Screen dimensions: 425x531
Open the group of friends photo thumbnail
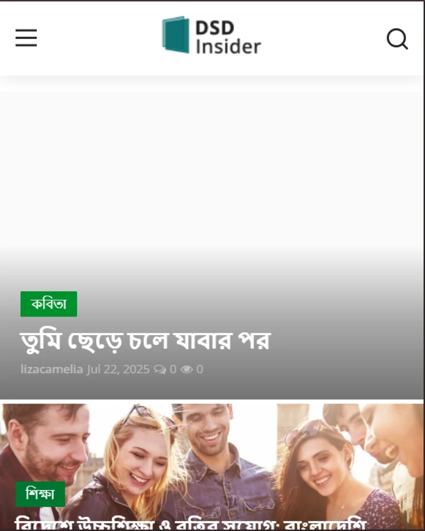(x=212, y=467)
